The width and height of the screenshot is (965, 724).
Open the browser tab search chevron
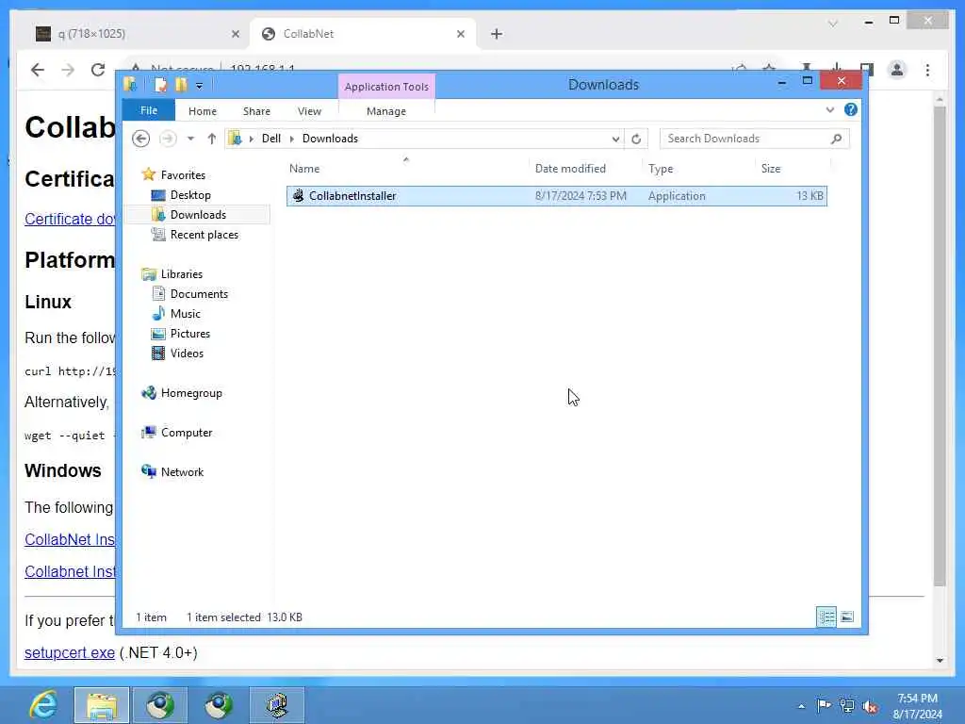point(833,24)
